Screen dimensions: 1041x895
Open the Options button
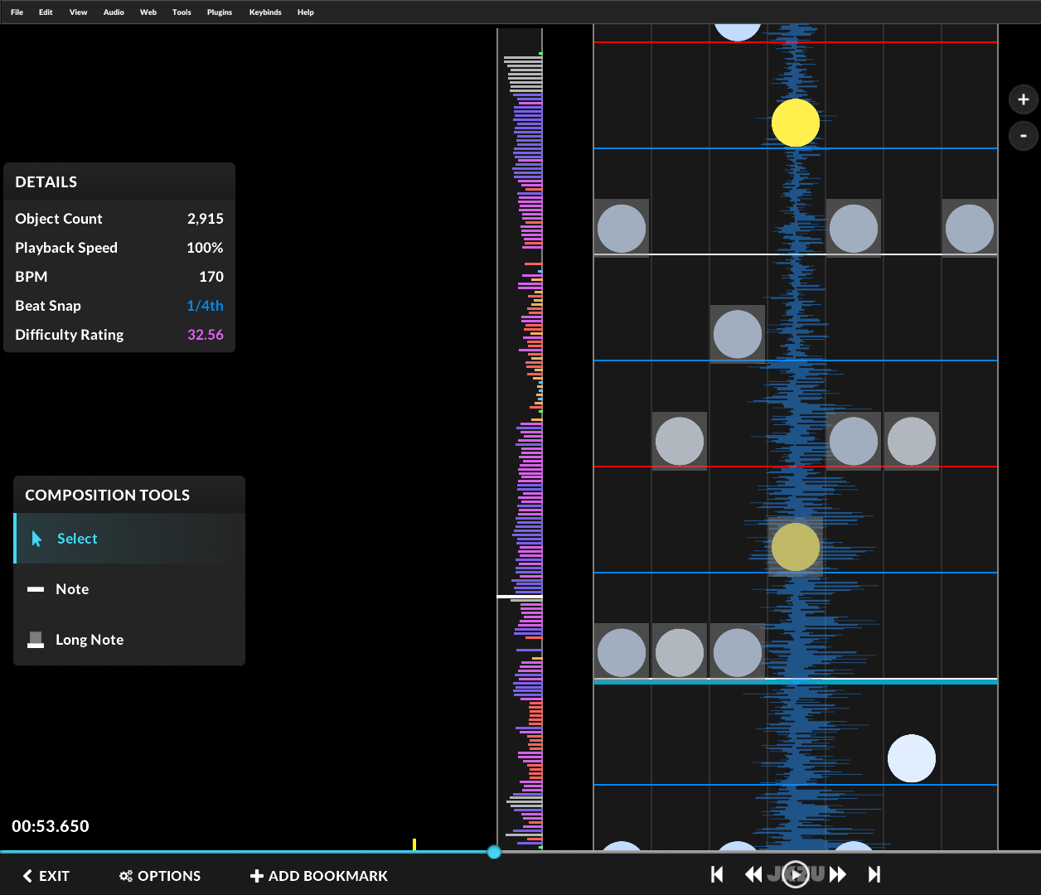coord(160,876)
